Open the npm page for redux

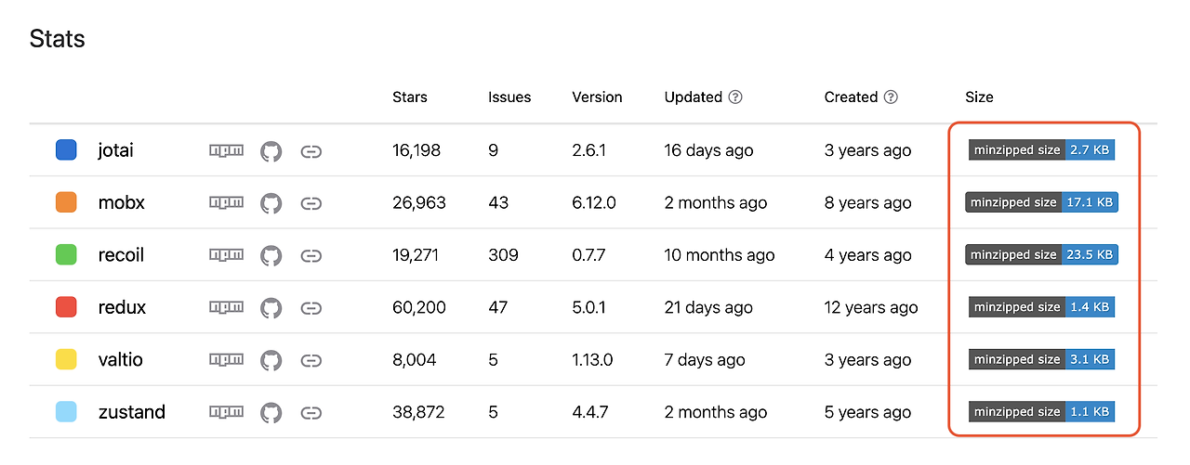226,307
